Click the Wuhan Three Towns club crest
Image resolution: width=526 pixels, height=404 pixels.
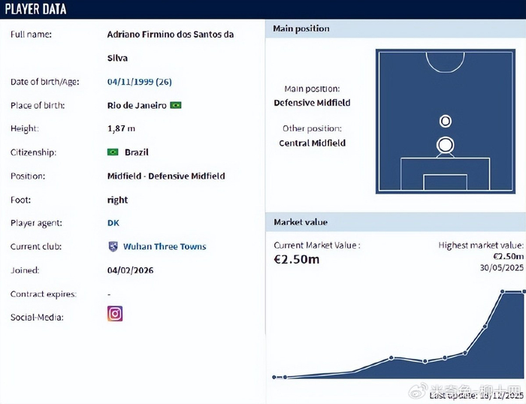[x=113, y=246]
